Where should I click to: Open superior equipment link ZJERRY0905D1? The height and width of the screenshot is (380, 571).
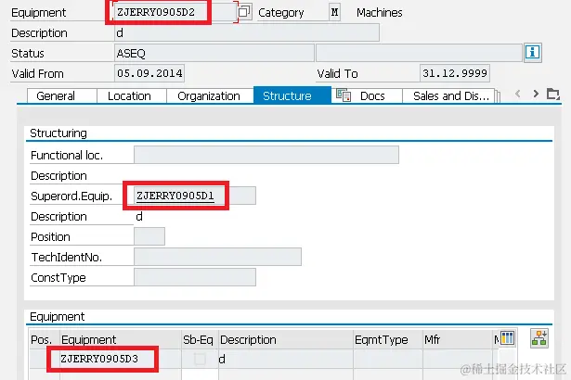(175, 196)
